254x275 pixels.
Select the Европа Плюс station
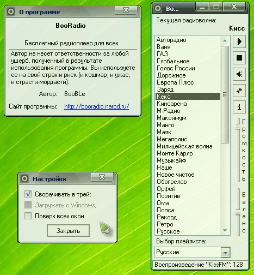[188, 82]
